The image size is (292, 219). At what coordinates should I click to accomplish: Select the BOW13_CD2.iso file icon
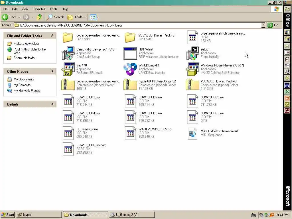130,101
